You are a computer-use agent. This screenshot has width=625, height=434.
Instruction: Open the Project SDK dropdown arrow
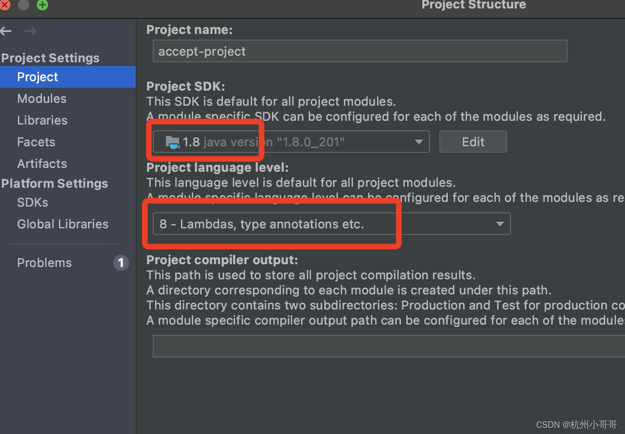[419, 142]
